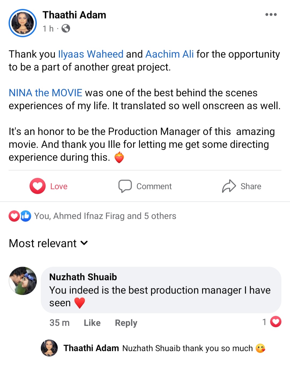Viewport: 290px width, 380px height.
Task: Click the 35 m comment timestamp
Action: (59, 323)
